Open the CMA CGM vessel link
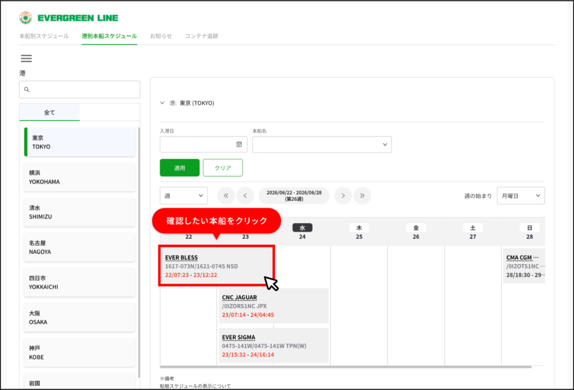574x390 pixels. (x=522, y=258)
